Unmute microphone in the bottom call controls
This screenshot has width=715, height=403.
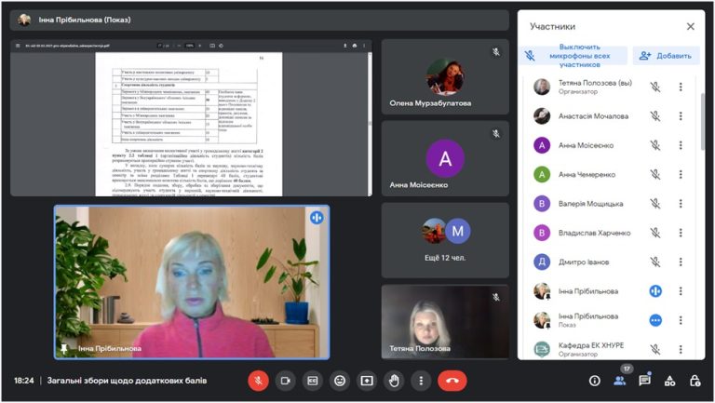[259, 381]
